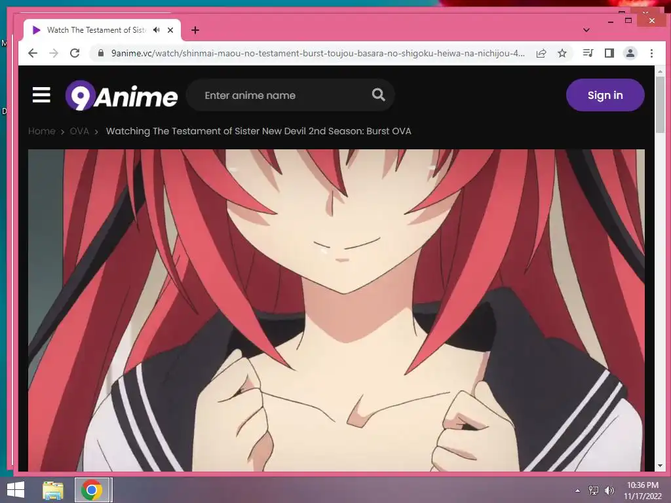Select the 'Watch The Testament of Sister' tab
This screenshot has height=503, width=671.
point(96,30)
